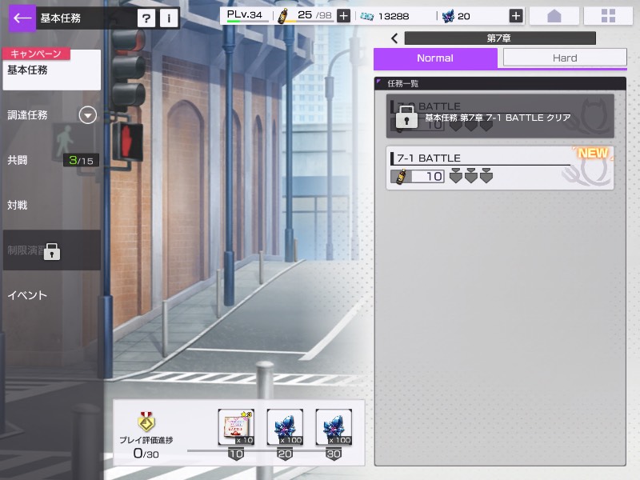
Task: Click the 基本任務 title in header
Action: [61, 18]
